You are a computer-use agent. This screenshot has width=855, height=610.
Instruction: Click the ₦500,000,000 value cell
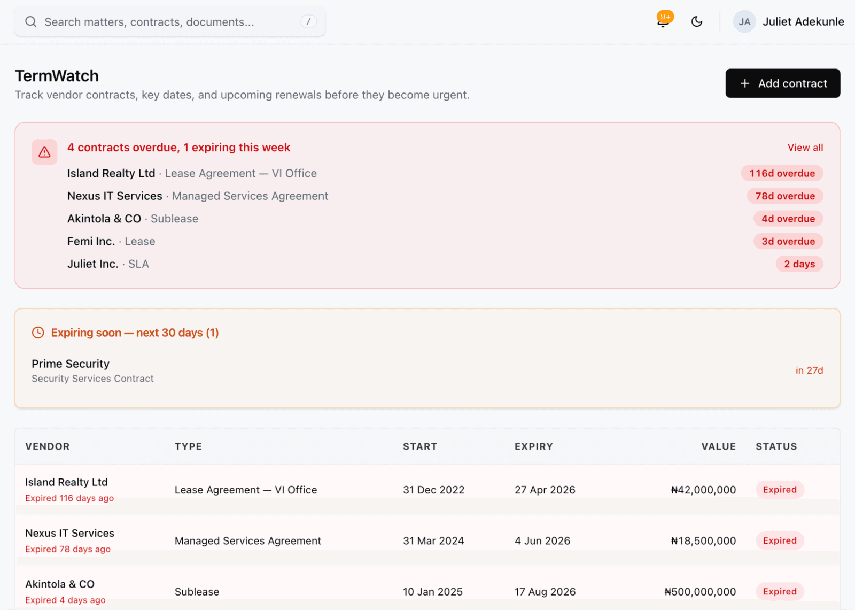tap(700, 592)
